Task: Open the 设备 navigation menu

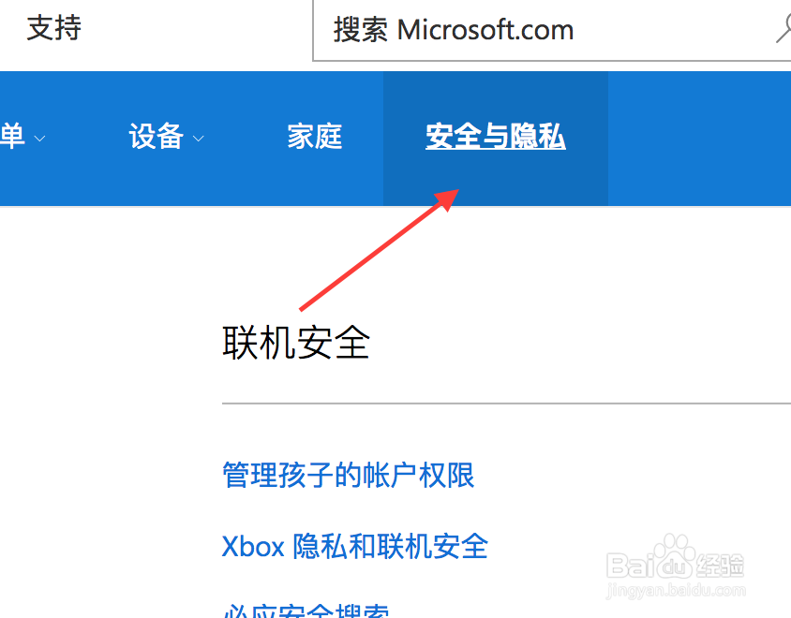Action: coord(156,136)
